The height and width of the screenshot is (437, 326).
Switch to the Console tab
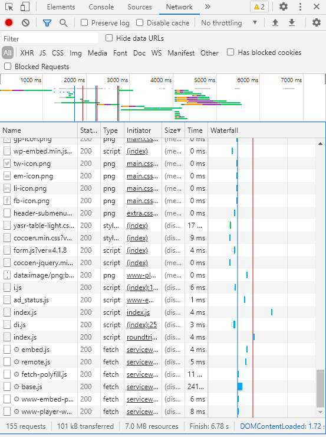tap(101, 7)
